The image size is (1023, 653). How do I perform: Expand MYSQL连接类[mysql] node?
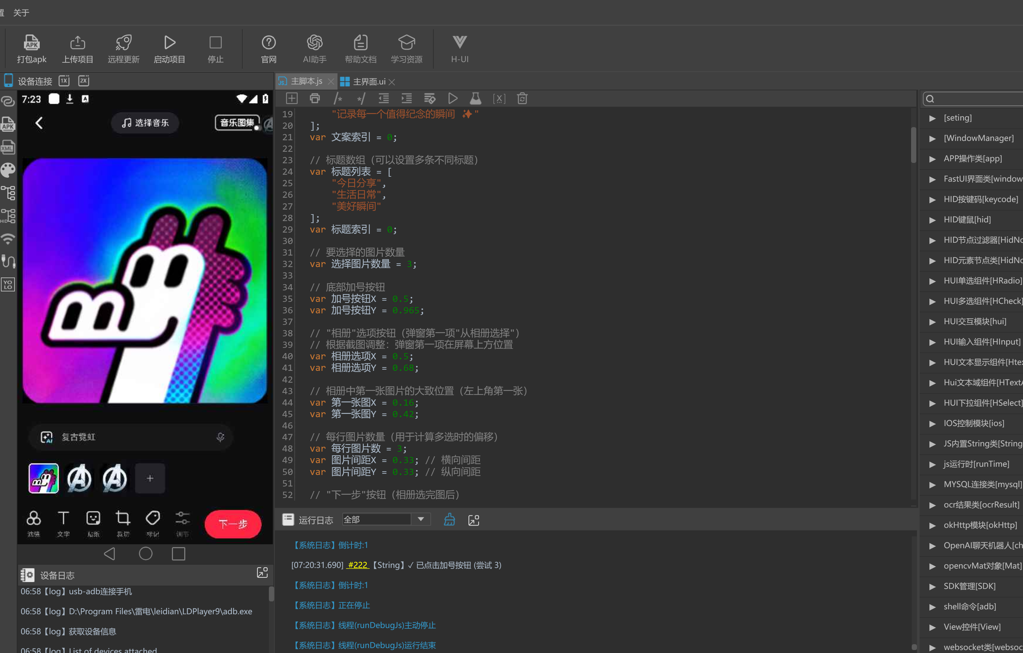[x=932, y=484]
